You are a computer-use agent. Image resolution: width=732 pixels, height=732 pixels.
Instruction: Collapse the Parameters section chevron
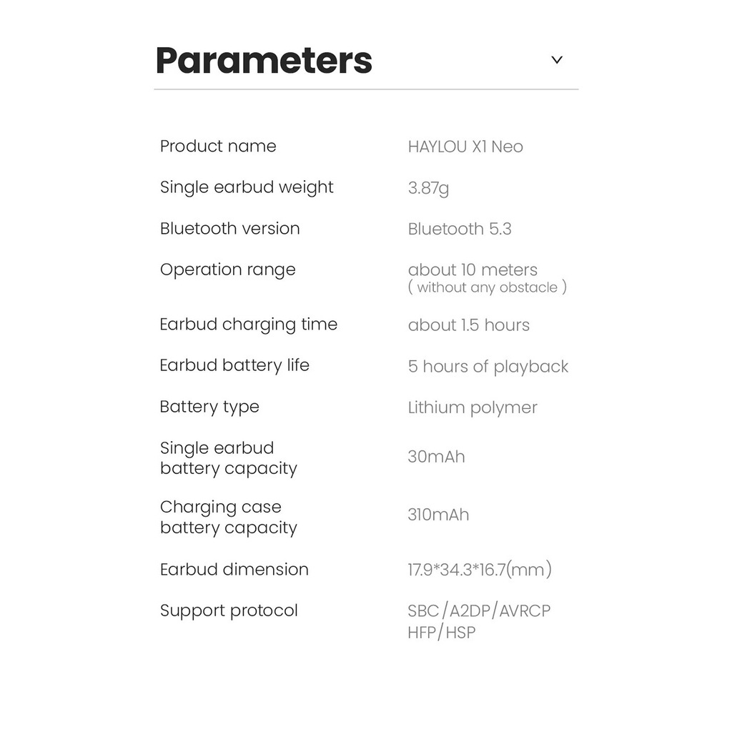tap(557, 60)
